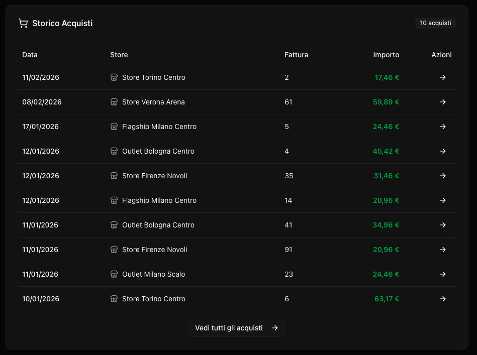The height and width of the screenshot is (355, 477).
Task: Click the 10 acquisti badge
Action: 435,24
